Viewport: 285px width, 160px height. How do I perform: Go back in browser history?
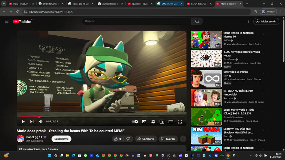4,12
